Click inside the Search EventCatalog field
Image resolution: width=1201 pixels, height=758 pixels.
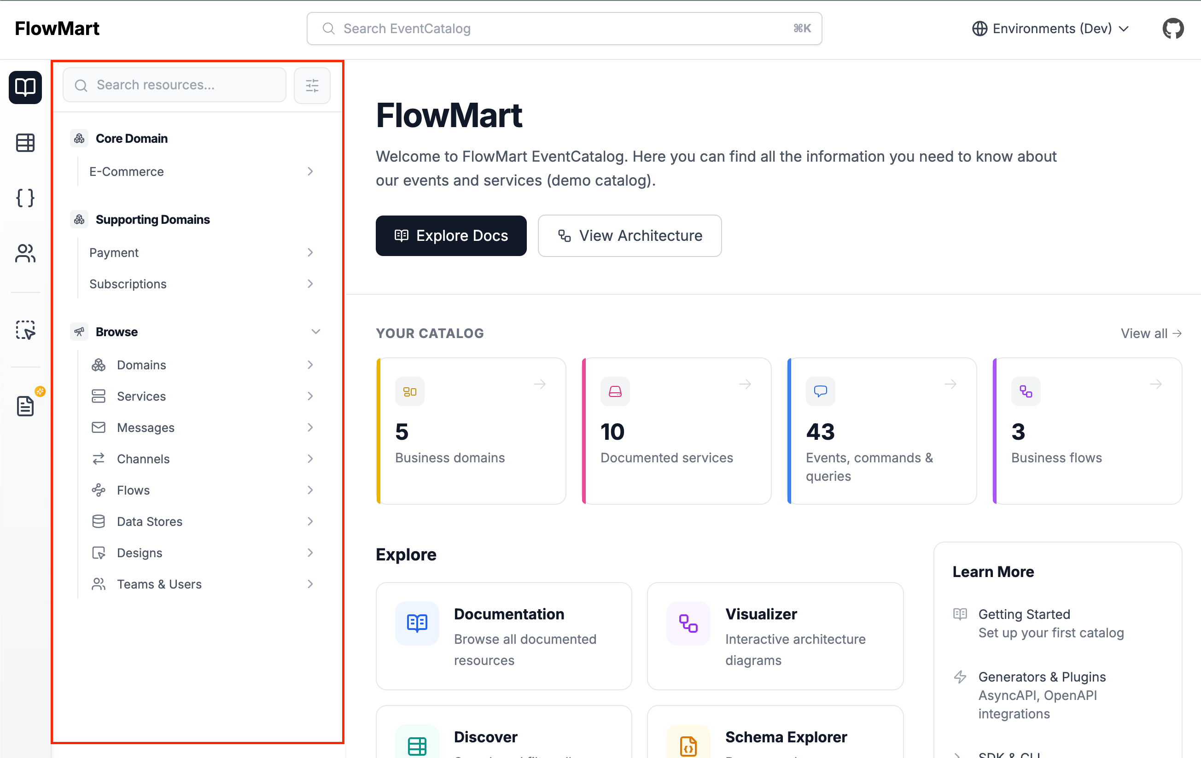coord(564,29)
